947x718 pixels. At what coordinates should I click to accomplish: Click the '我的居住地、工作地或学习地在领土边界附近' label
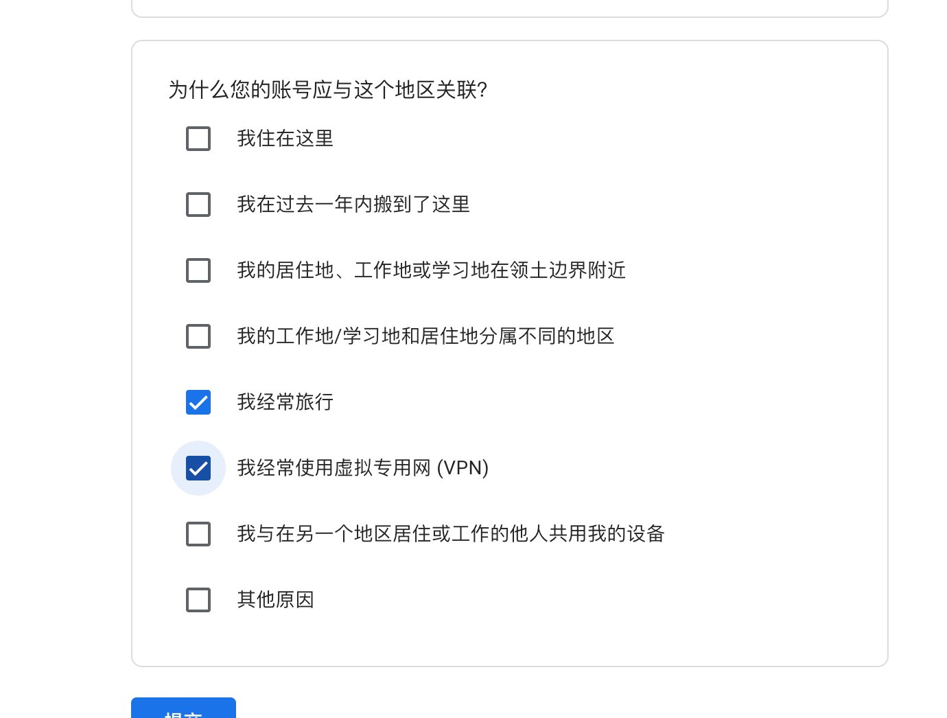[x=431, y=270]
